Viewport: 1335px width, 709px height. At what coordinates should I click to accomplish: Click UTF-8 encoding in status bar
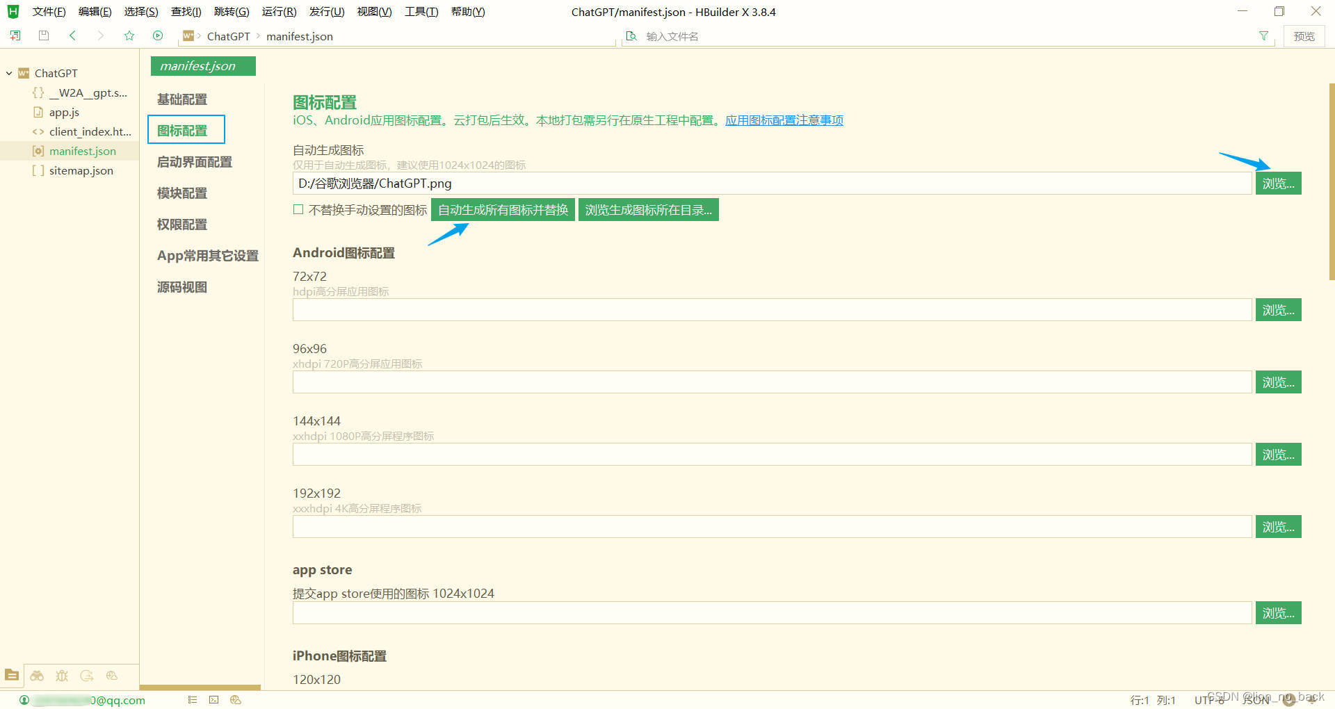[x=1209, y=700]
